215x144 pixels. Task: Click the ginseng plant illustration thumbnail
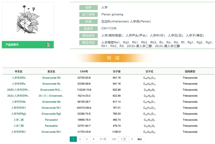[x=28, y=20]
